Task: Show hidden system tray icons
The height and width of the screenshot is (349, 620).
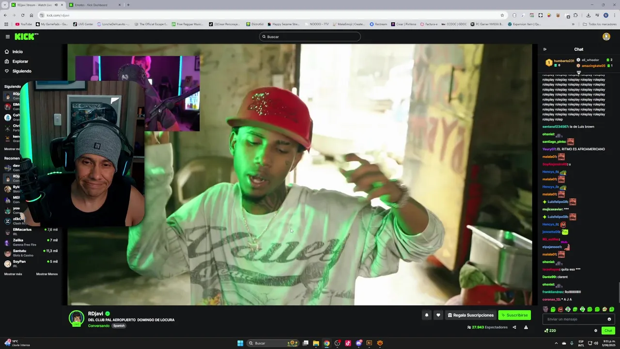Action: (556, 343)
